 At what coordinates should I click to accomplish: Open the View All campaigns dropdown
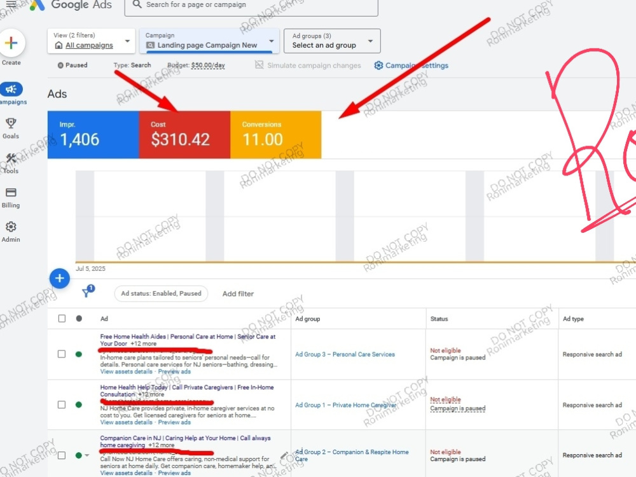pos(91,41)
